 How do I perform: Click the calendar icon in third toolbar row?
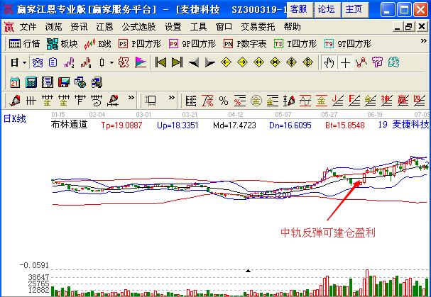click(x=16, y=82)
